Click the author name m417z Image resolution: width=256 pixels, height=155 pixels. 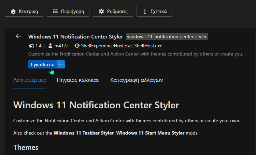point(61,46)
